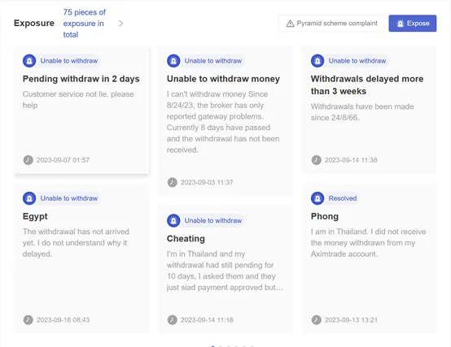Expand exposure list with the right chevron arrow

(120, 24)
